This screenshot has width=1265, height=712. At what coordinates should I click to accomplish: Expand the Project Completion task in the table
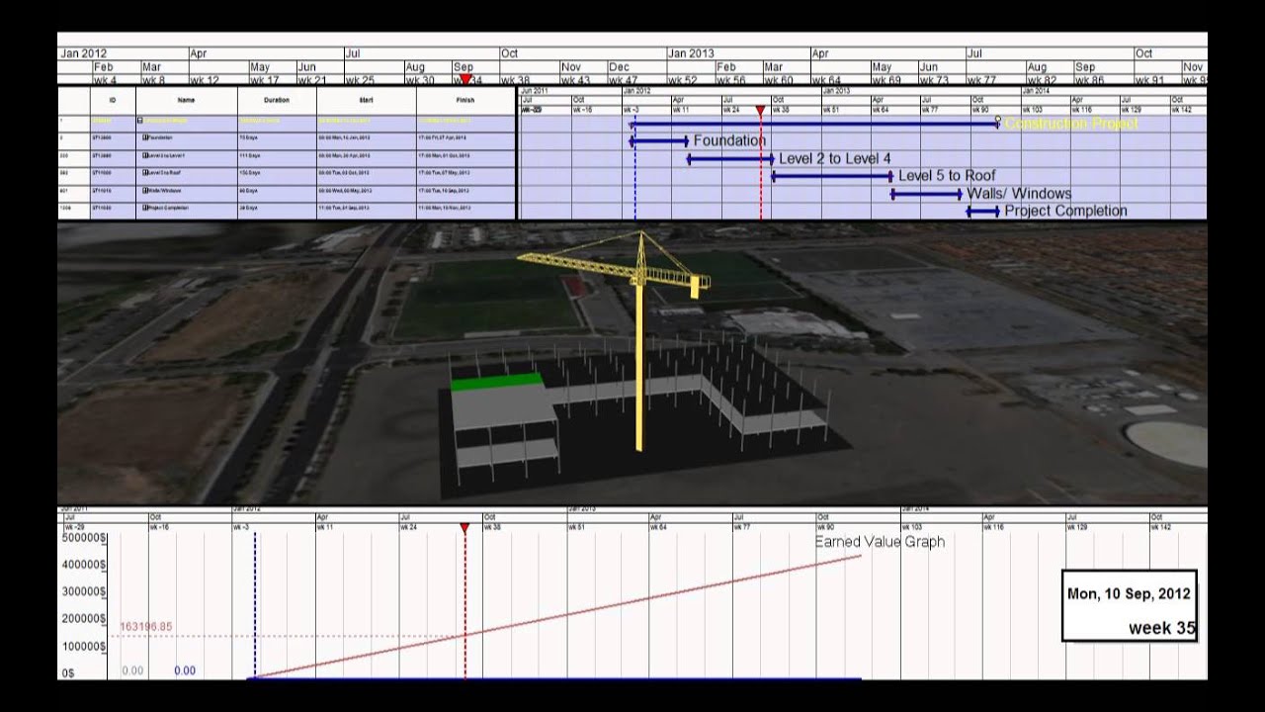coord(145,208)
